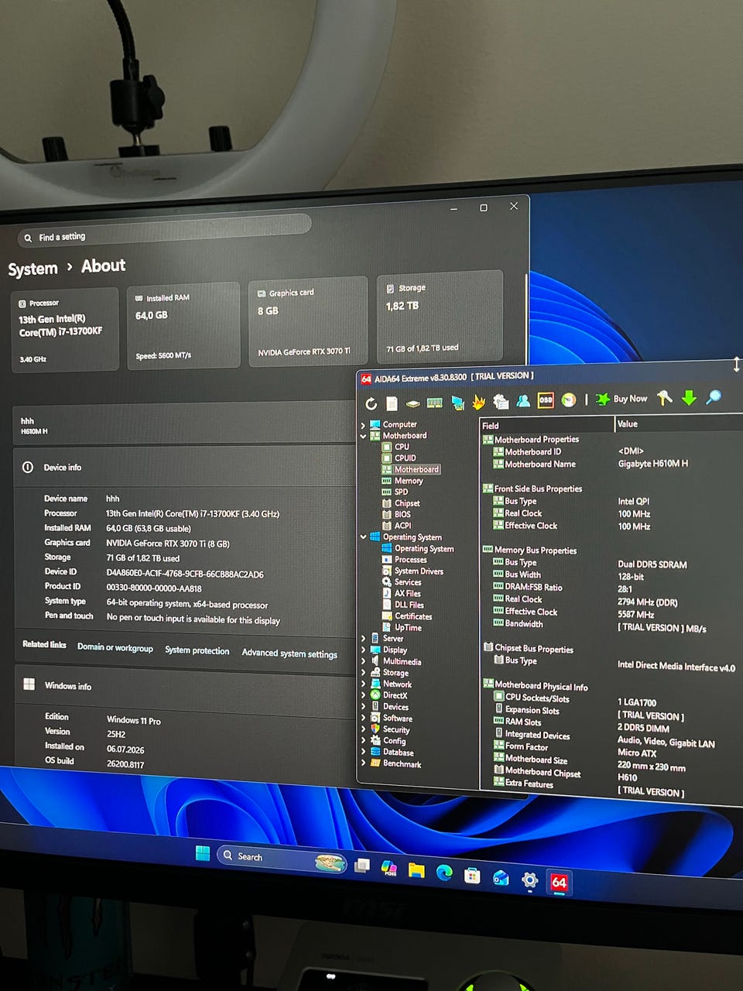Open the keys license icon

(664, 398)
